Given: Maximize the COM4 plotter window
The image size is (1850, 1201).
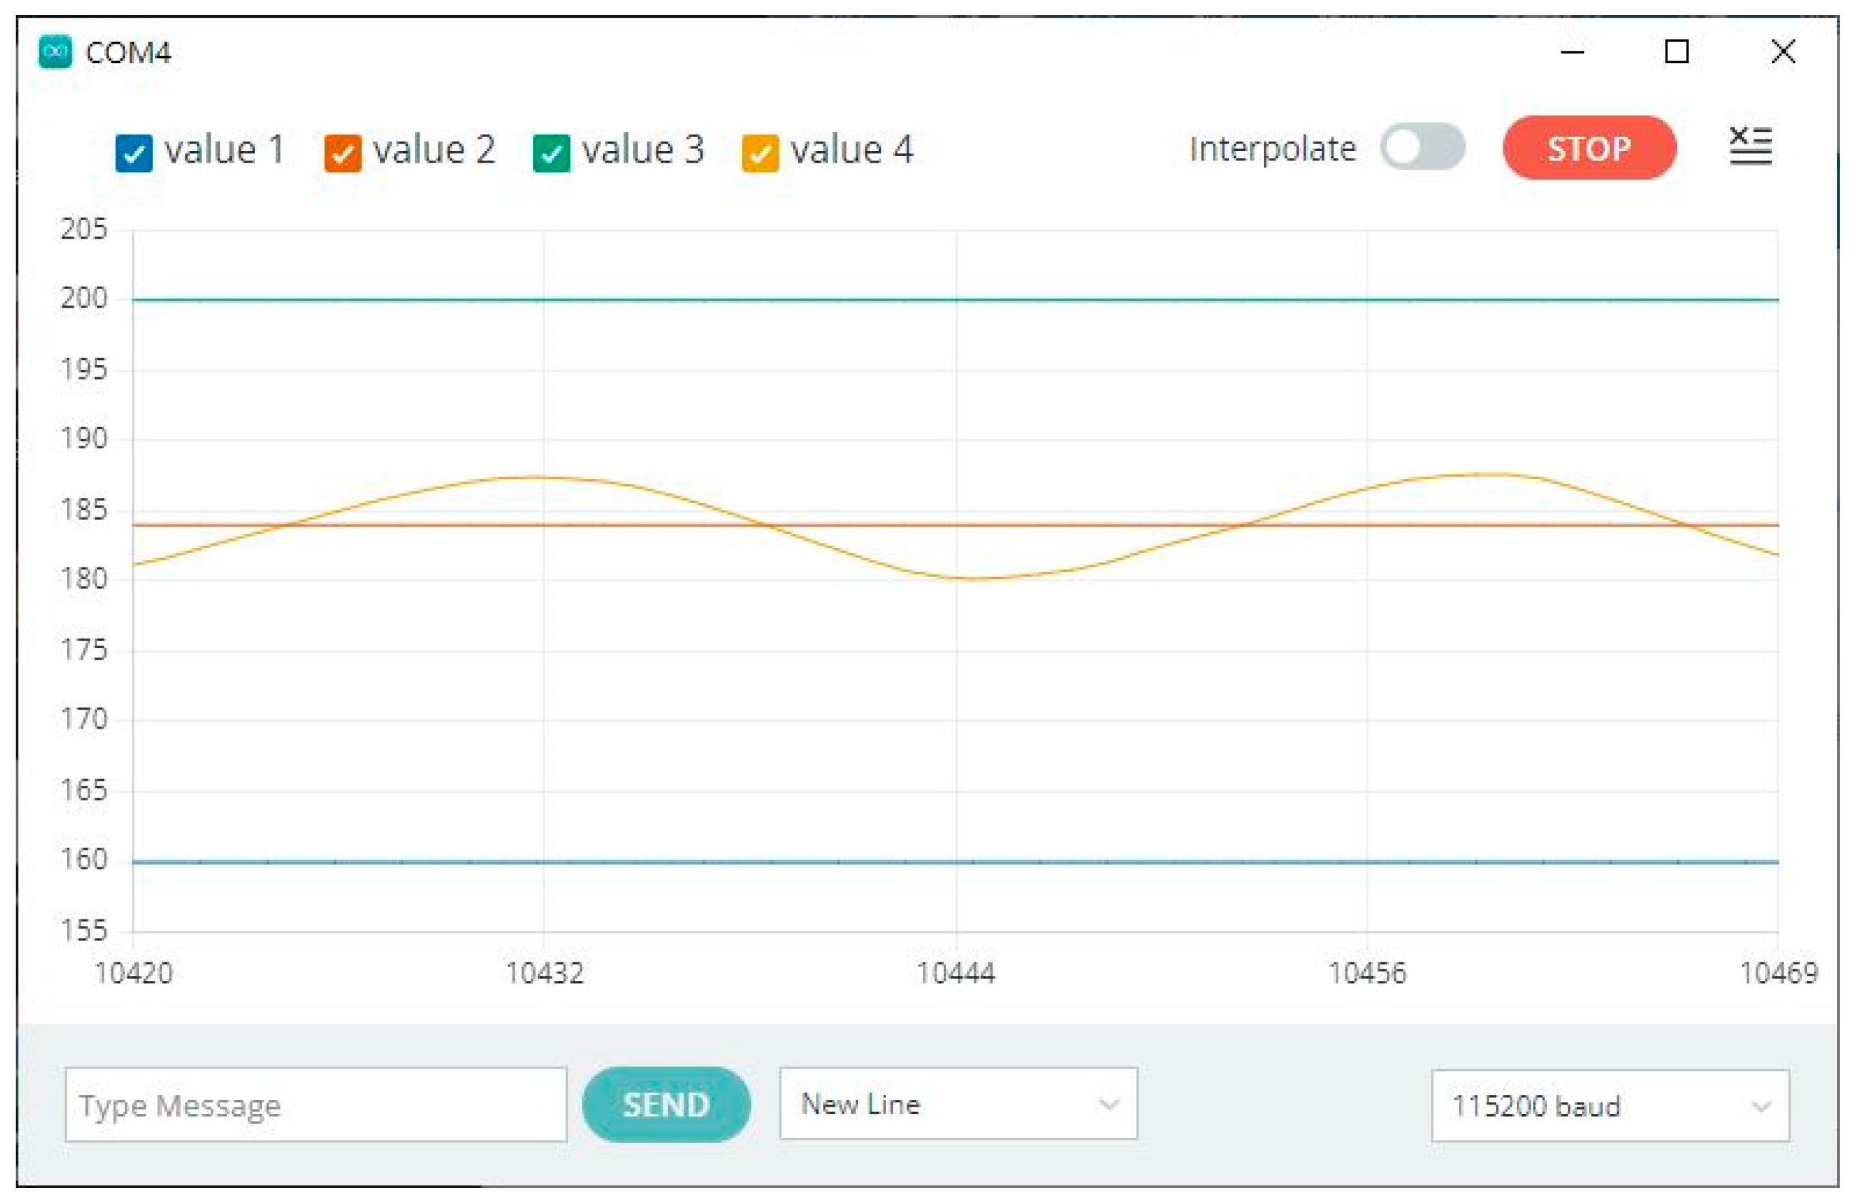Looking at the screenshot, I should click(1676, 52).
